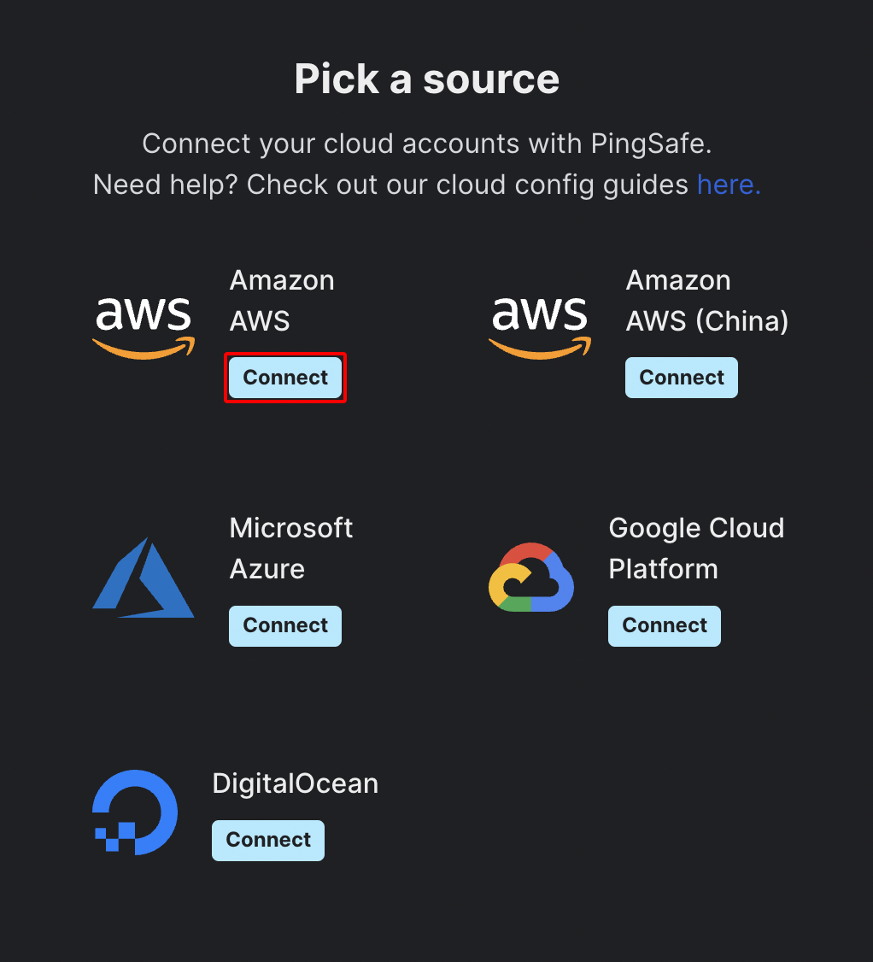Screen dimensions: 873x962
Task: Click the AWS (China) logo
Action: pos(540,328)
